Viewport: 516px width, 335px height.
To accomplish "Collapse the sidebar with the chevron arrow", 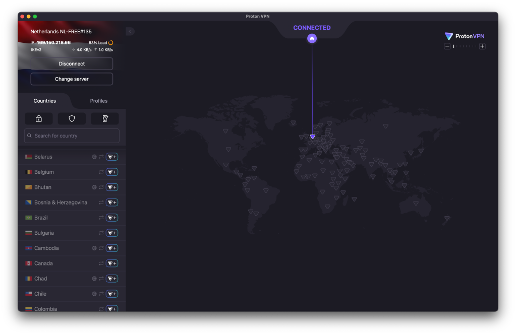I will [x=130, y=31].
